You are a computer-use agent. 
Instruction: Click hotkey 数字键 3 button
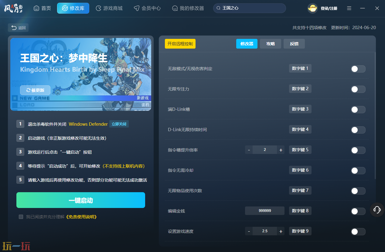[x=300, y=109]
